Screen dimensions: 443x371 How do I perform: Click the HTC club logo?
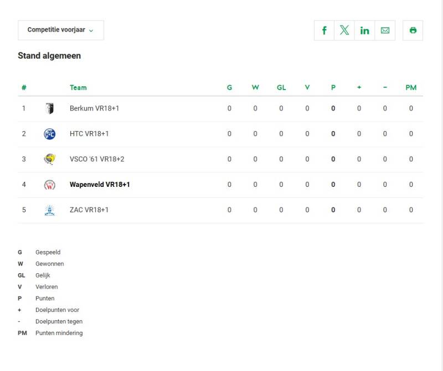49,134
